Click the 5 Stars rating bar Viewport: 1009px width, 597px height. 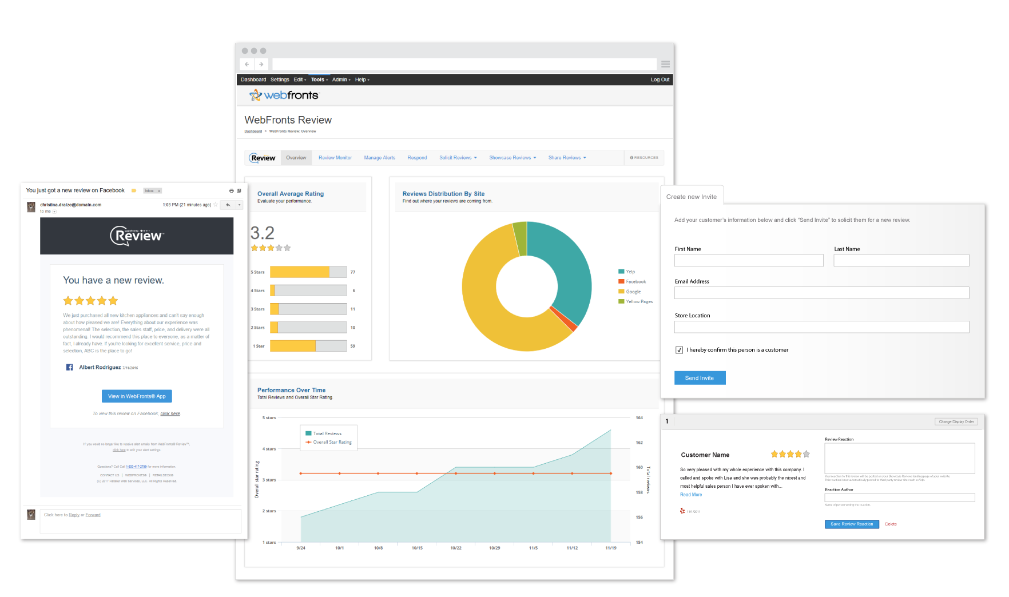click(308, 272)
